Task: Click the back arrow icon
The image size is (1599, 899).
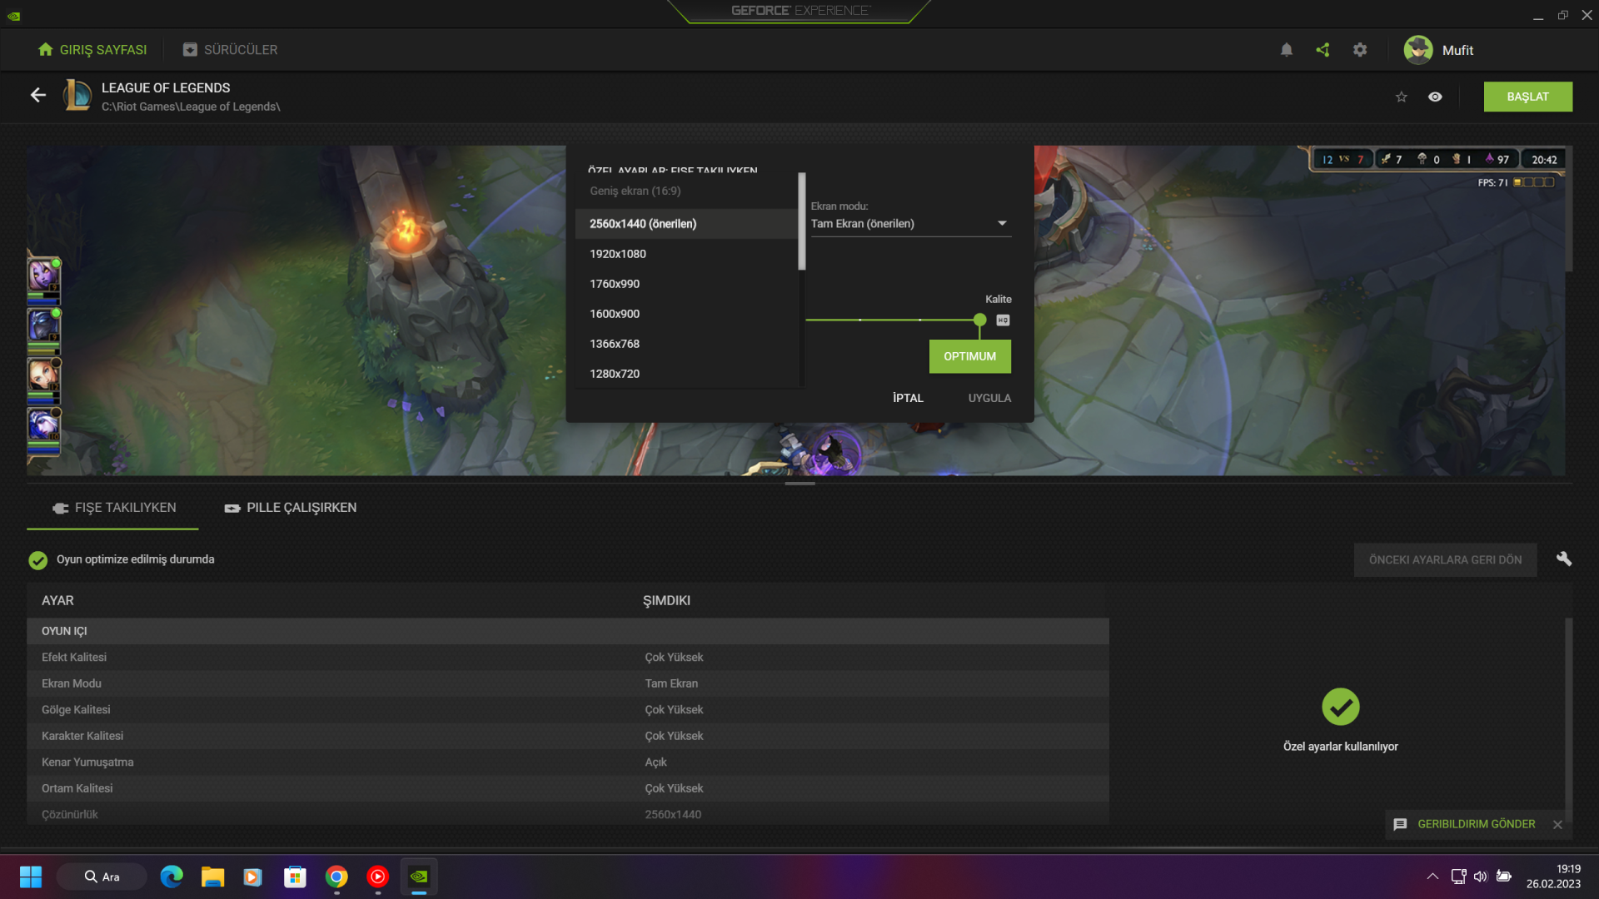Action: coord(38,95)
